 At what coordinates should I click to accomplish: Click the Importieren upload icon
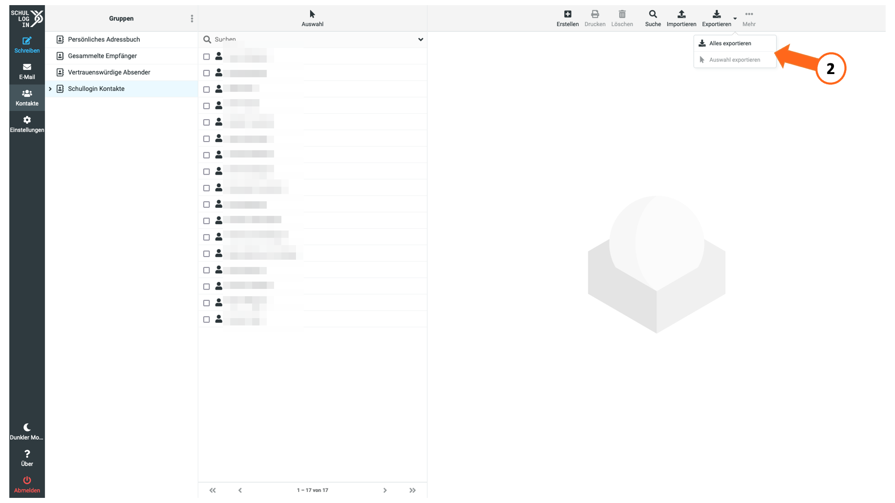pyautogui.click(x=681, y=14)
